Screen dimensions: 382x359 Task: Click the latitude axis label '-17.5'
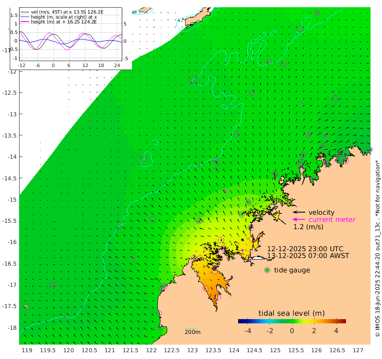(x=9, y=306)
